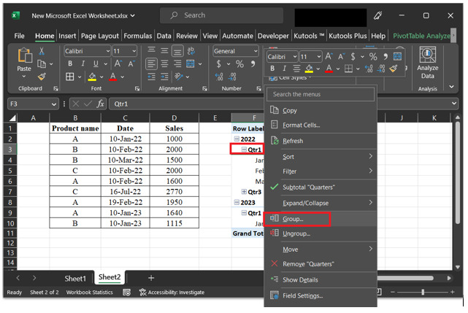468x313 pixels.
Task: Click the Format Painter brush icon
Action: [42, 76]
